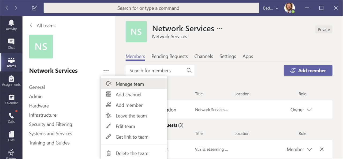Open the Calendar app
Viewport: 343px width, 159px height.
click(x=11, y=99)
